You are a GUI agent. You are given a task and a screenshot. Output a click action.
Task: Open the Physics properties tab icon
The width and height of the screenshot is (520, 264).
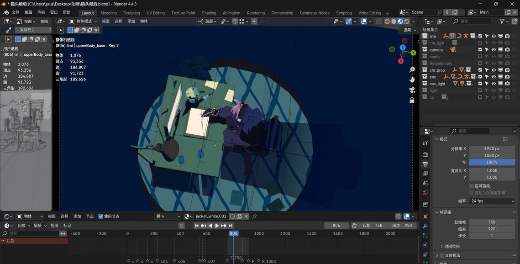425,245
